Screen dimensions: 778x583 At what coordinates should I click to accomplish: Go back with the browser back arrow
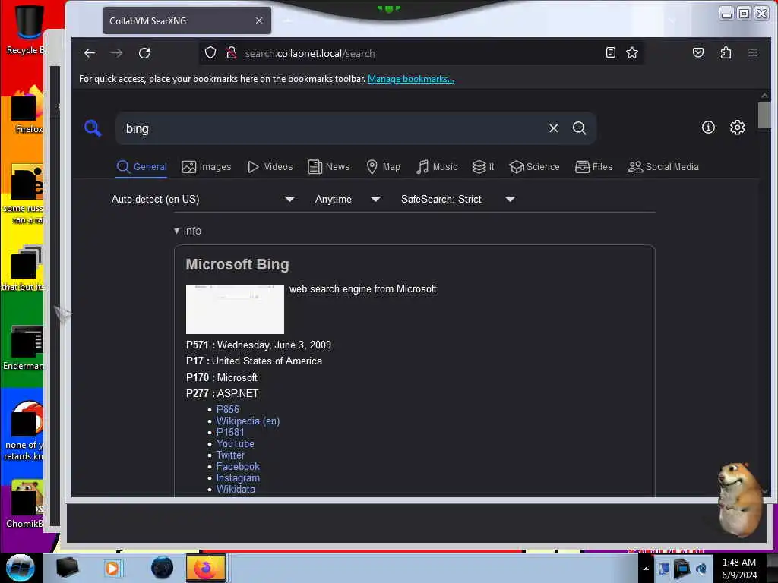pos(90,53)
